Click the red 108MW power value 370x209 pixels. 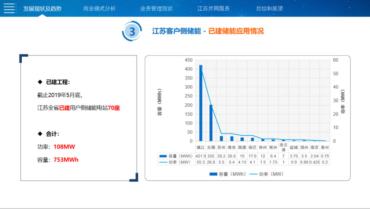[x=64, y=147]
